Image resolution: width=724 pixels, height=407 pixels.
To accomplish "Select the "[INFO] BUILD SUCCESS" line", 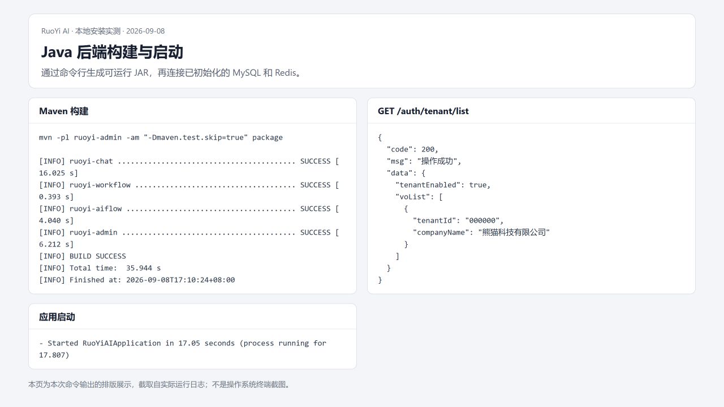I will [x=83, y=256].
